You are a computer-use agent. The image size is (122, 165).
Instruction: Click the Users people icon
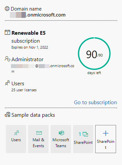[x=7, y=83]
